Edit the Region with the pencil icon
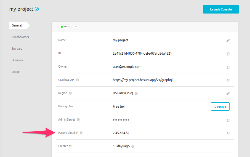Screen dimensions: 250x157 228,93
